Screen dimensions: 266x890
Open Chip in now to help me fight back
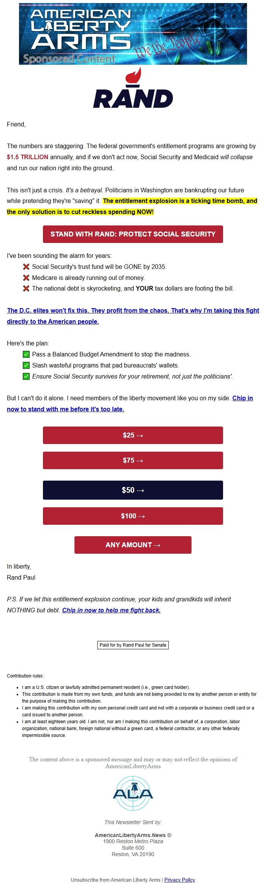click(x=111, y=610)
